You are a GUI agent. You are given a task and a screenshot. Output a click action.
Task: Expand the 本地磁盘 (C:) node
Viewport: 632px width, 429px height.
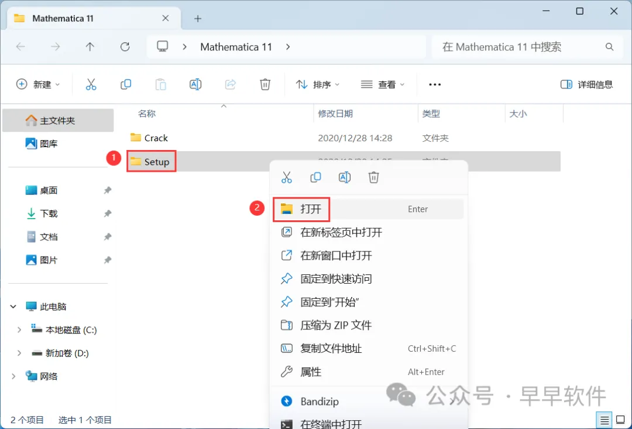19,330
